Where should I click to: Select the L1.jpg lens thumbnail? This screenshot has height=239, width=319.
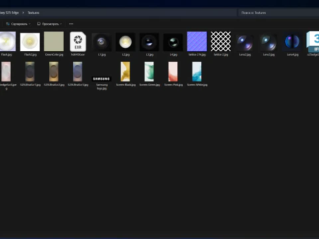(x=102, y=44)
